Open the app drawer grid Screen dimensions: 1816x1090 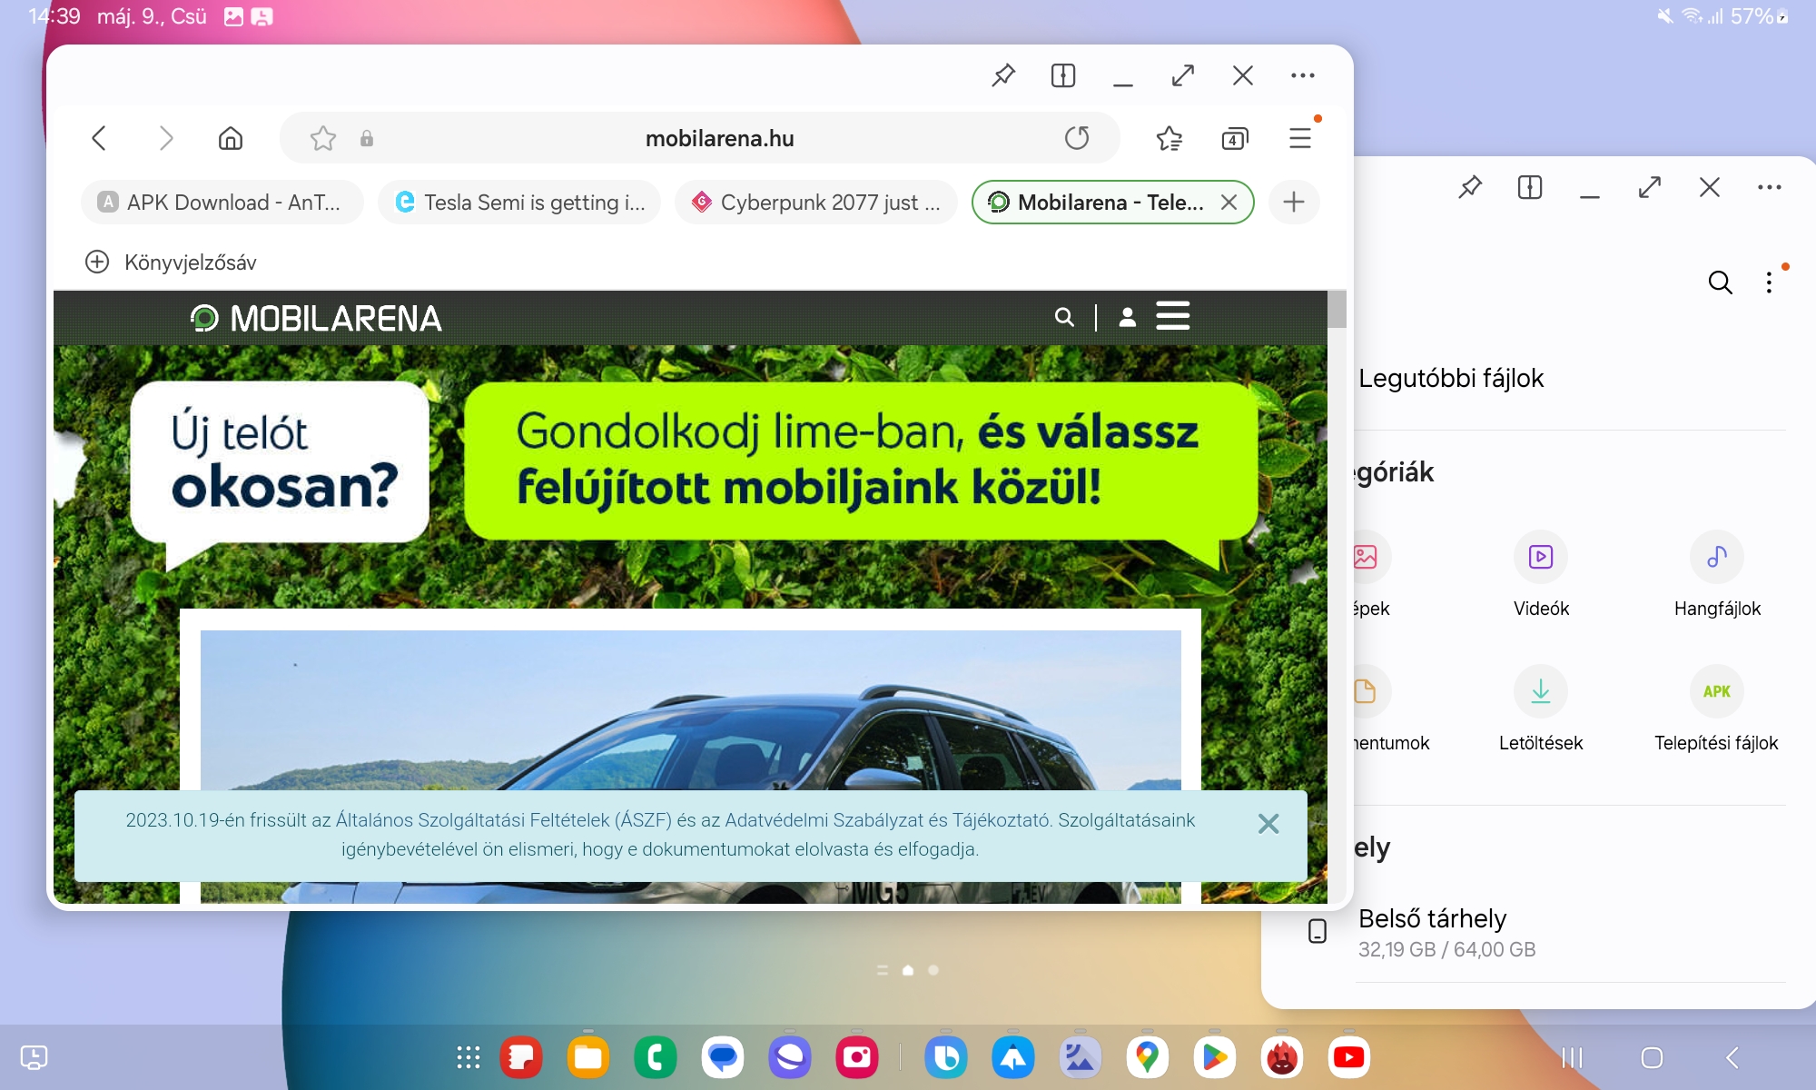coord(469,1057)
